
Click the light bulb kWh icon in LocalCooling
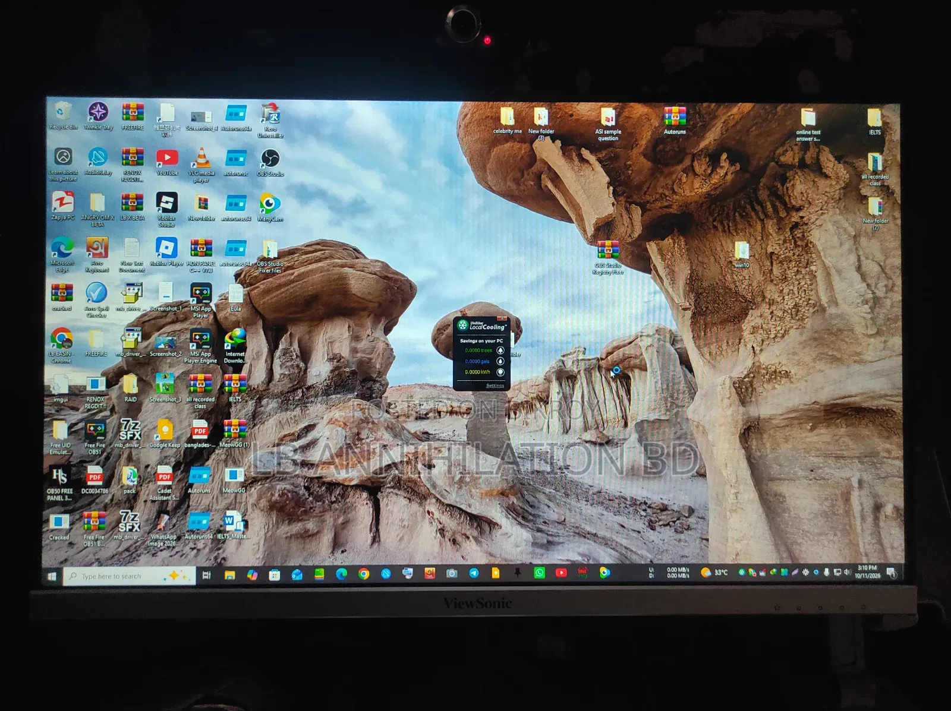point(500,372)
